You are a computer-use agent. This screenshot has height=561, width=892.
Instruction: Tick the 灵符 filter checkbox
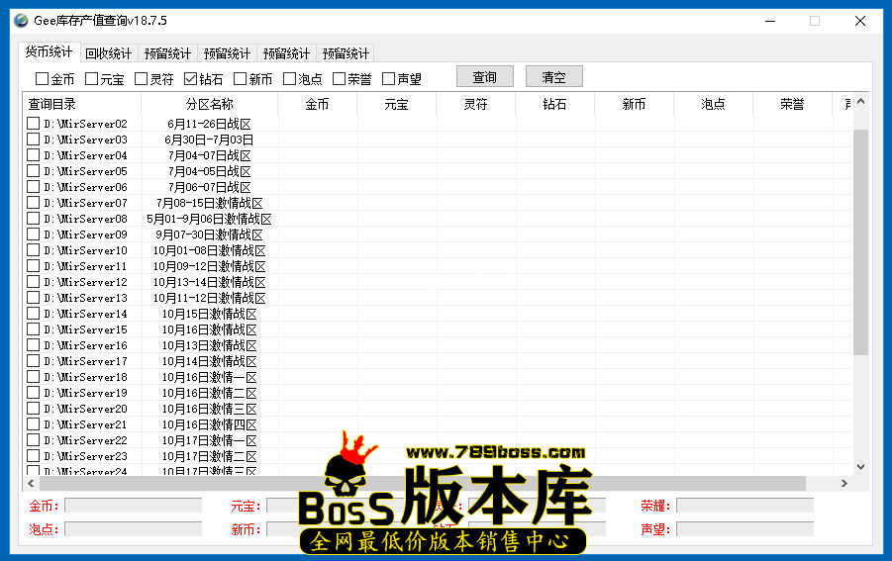142,78
